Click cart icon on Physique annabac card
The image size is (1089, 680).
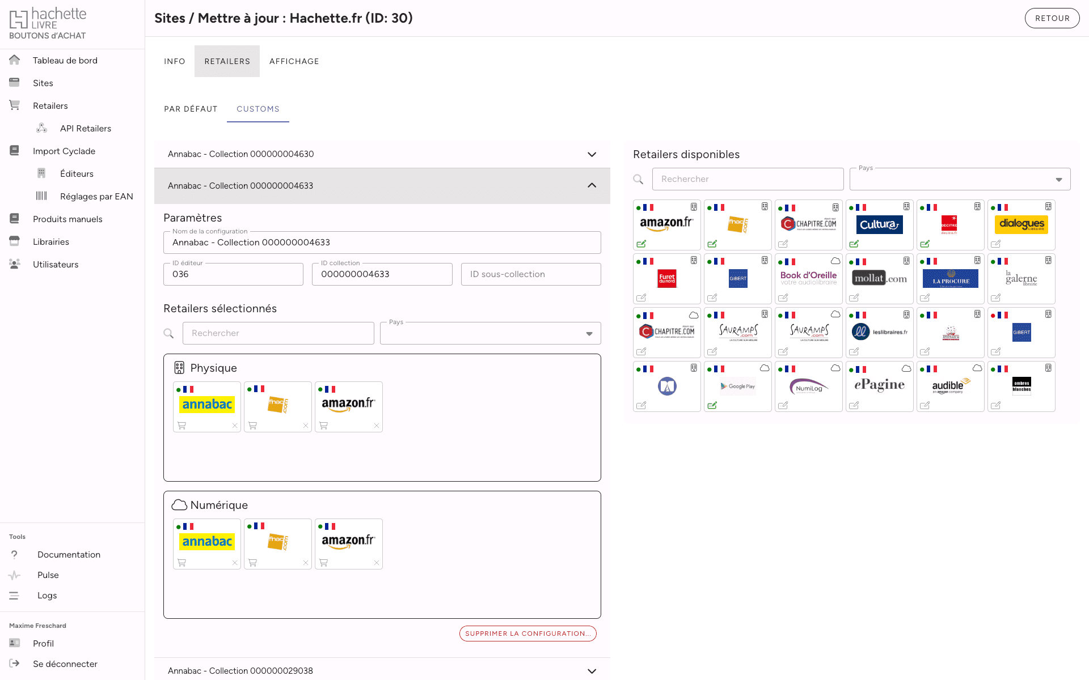182,426
